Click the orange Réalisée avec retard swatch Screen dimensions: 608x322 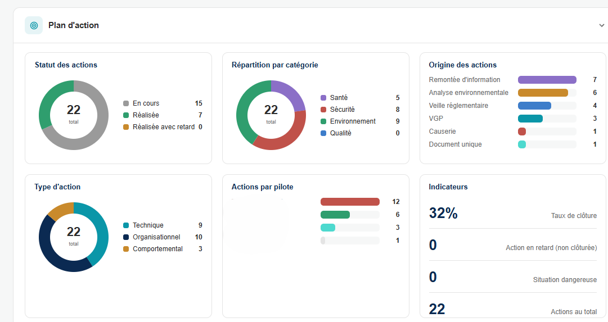[x=126, y=126]
